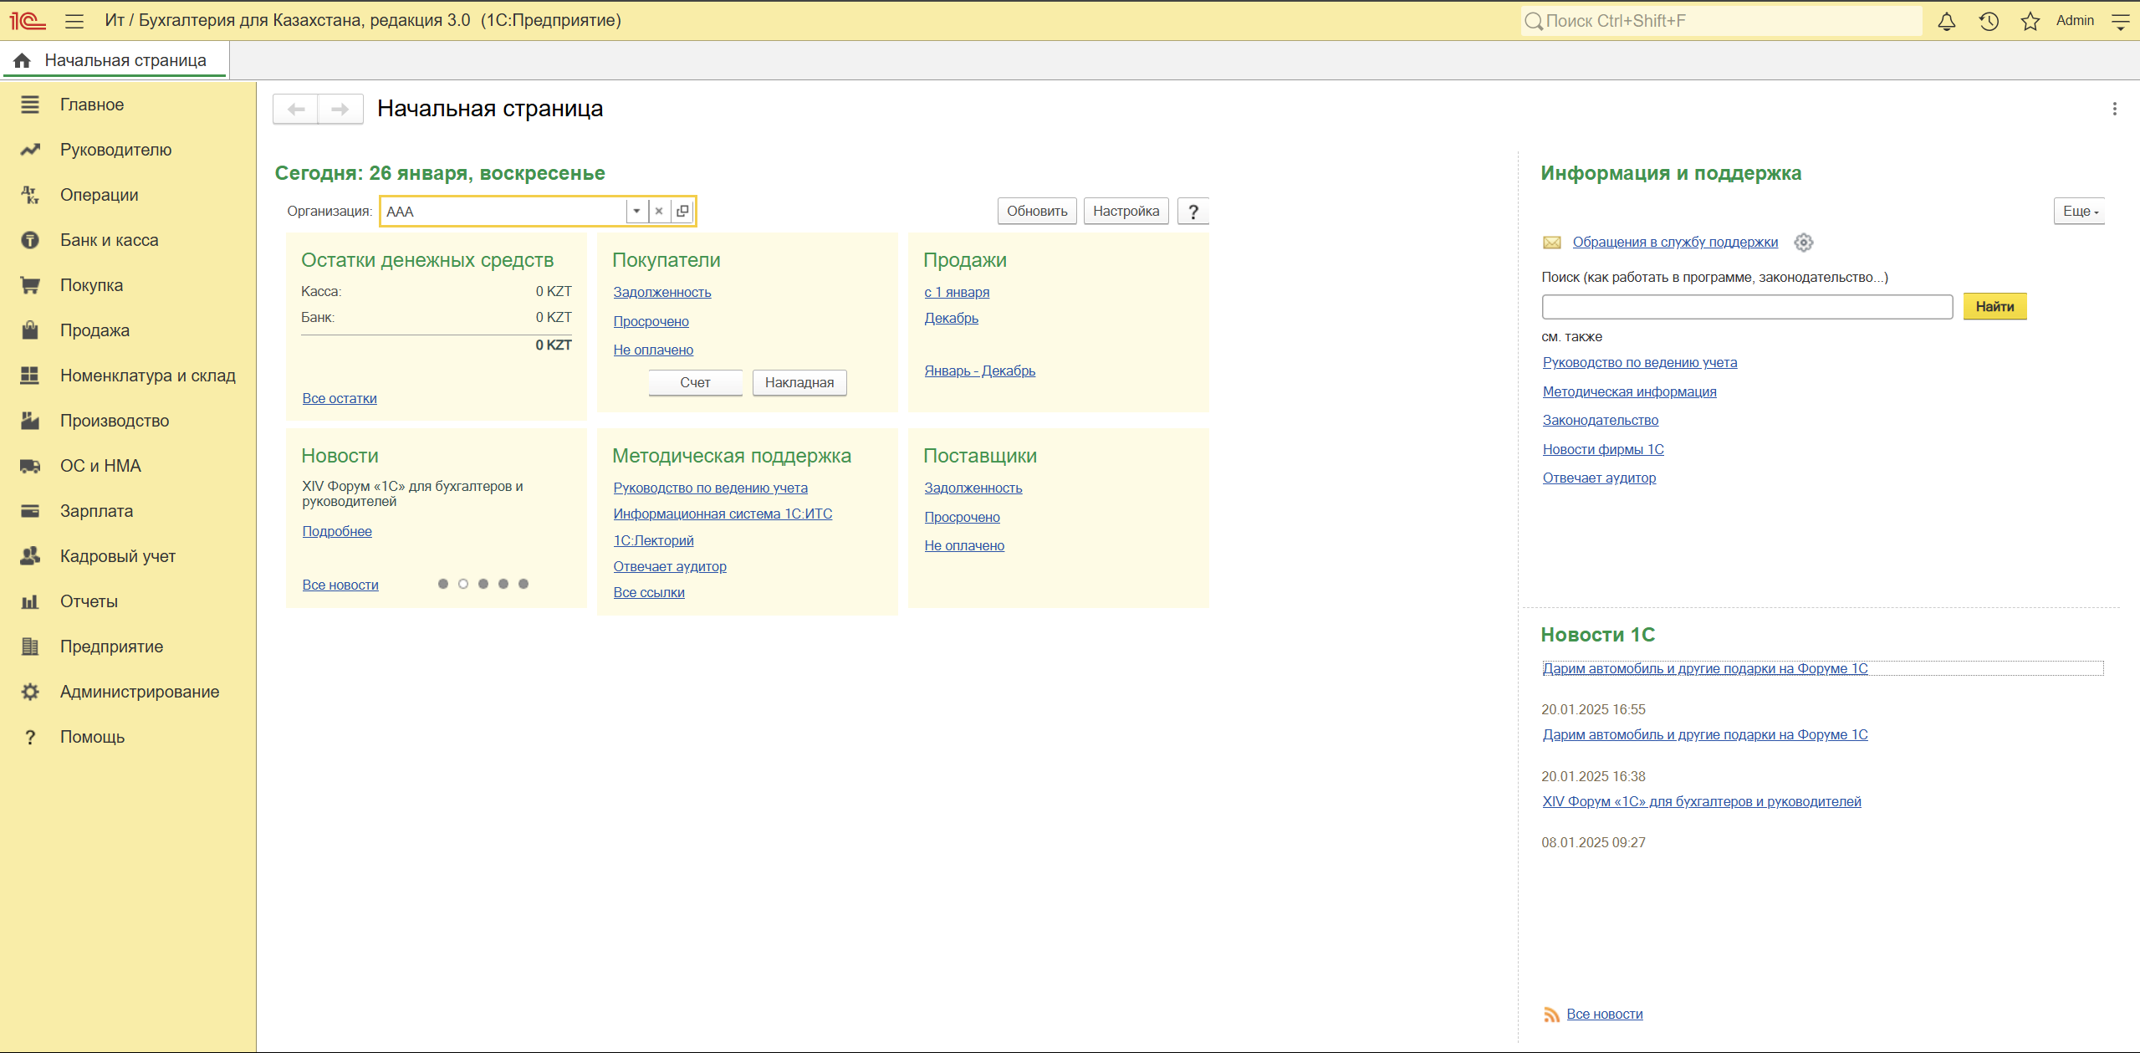Expand the Еще dropdown menu
The image size is (2140, 1053).
[2080, 212]
